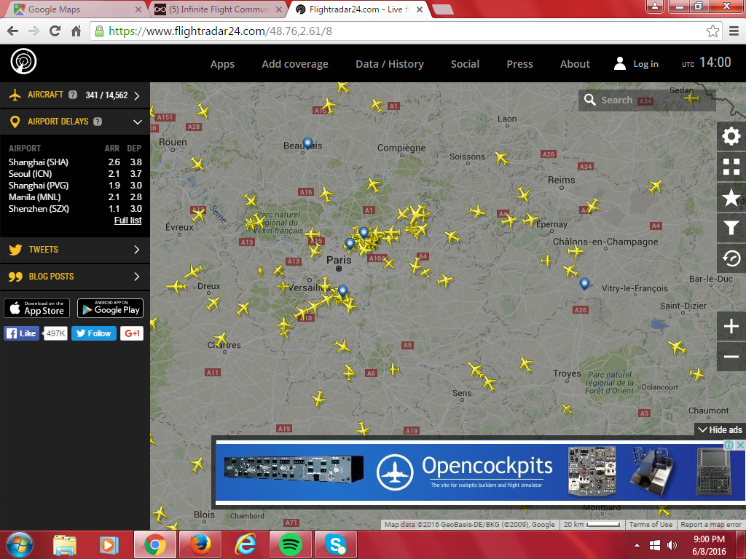Open the flight filter funnel icon
Viewport: 746px width, 559px height.
point(731,228)
